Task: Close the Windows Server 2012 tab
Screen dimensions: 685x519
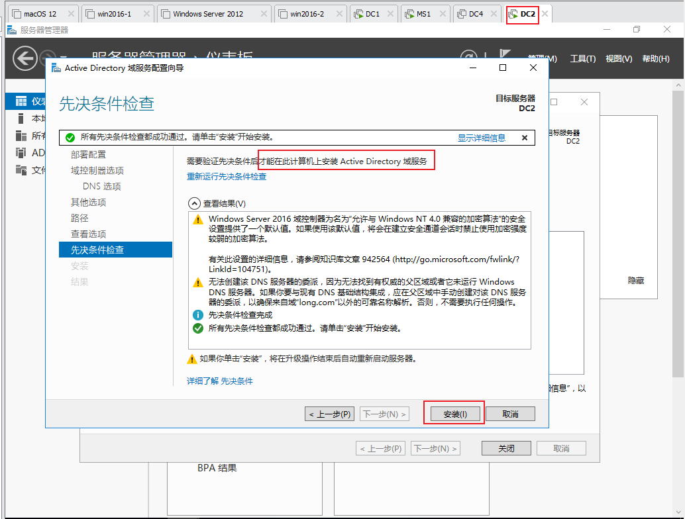Action: 264,14
